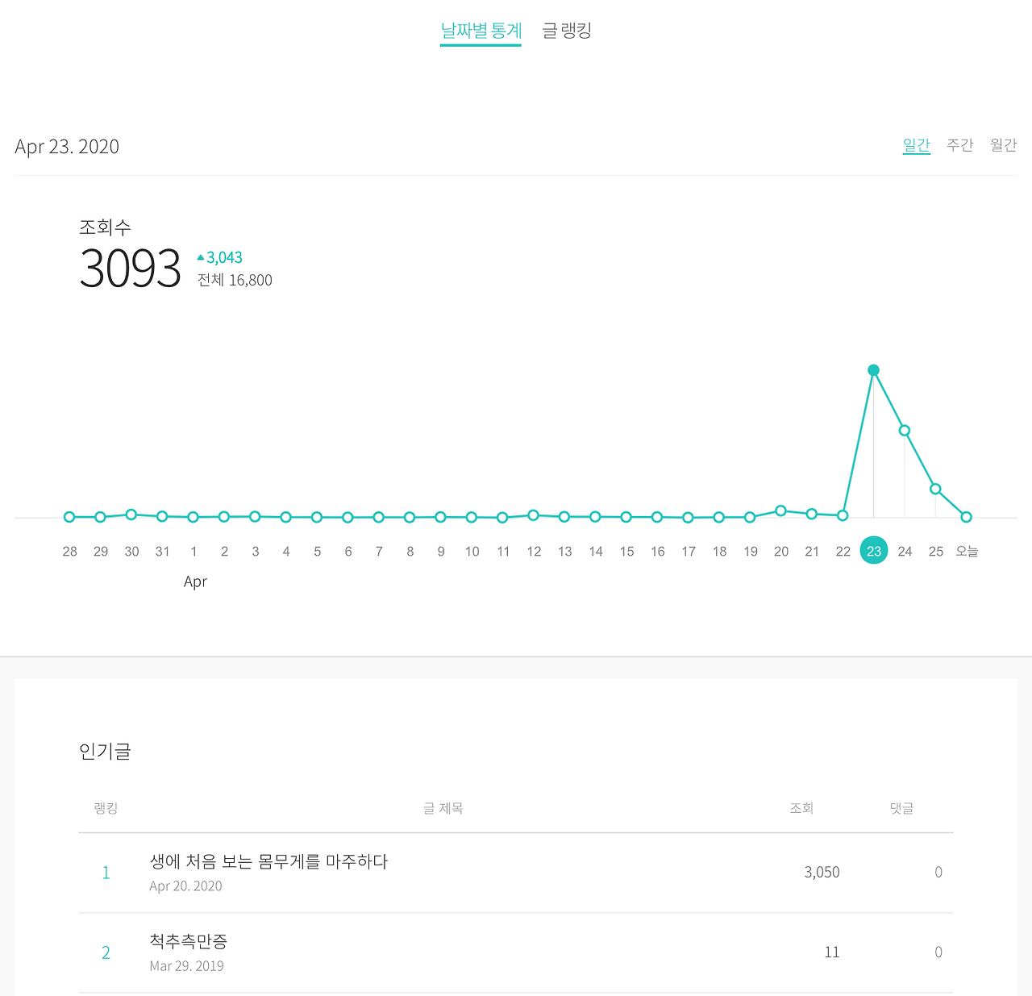Switch to 주간 statistics view
The height and width of the screenshot is (996, 1032).
tap(959, 145)
